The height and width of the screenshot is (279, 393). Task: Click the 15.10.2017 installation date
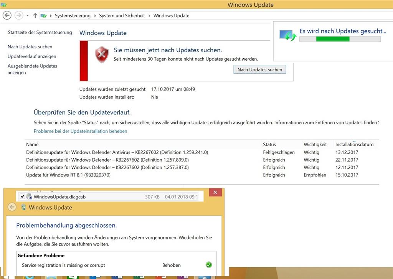347,175
